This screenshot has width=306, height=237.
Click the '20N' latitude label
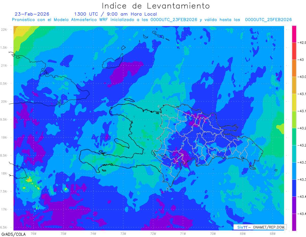4,101
